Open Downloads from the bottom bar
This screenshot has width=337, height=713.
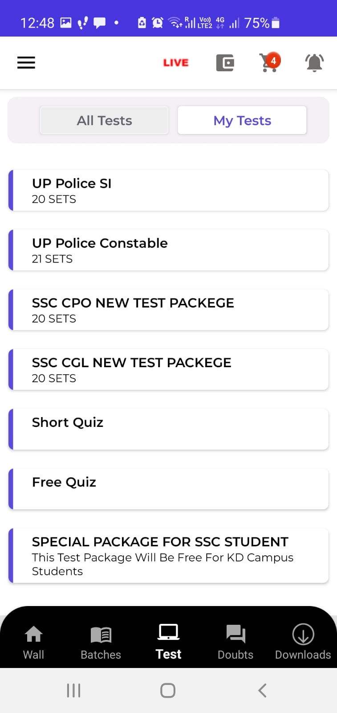[x=303, y=643]
